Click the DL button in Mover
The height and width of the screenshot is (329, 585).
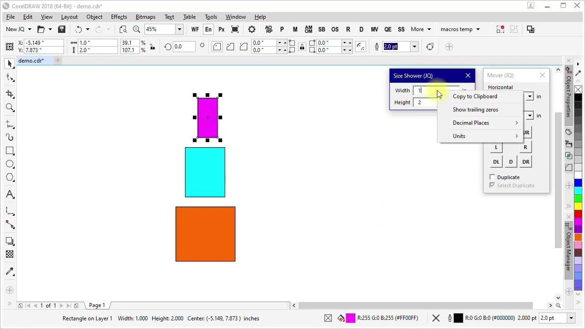496,162
